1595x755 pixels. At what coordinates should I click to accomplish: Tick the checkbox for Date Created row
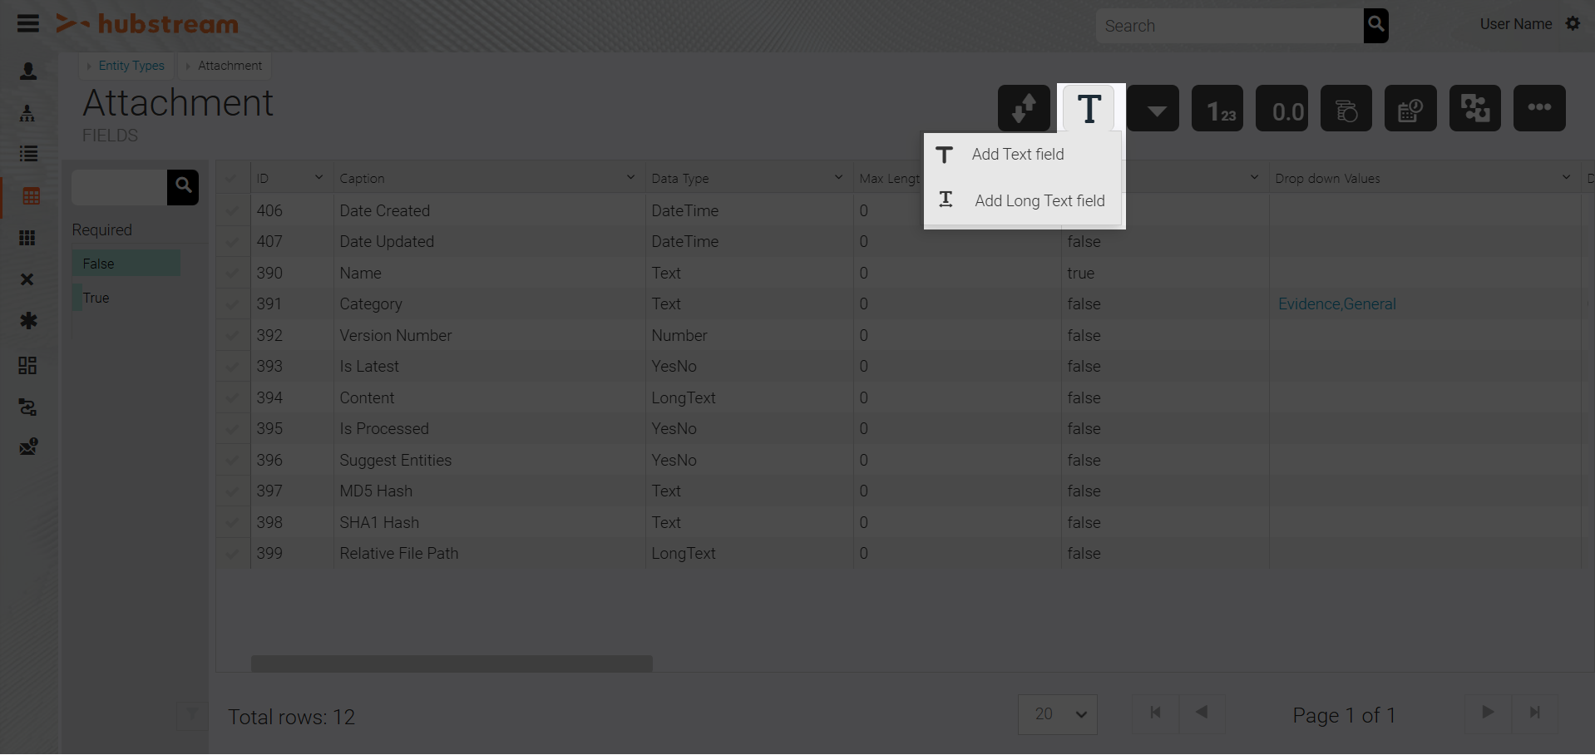233,211
